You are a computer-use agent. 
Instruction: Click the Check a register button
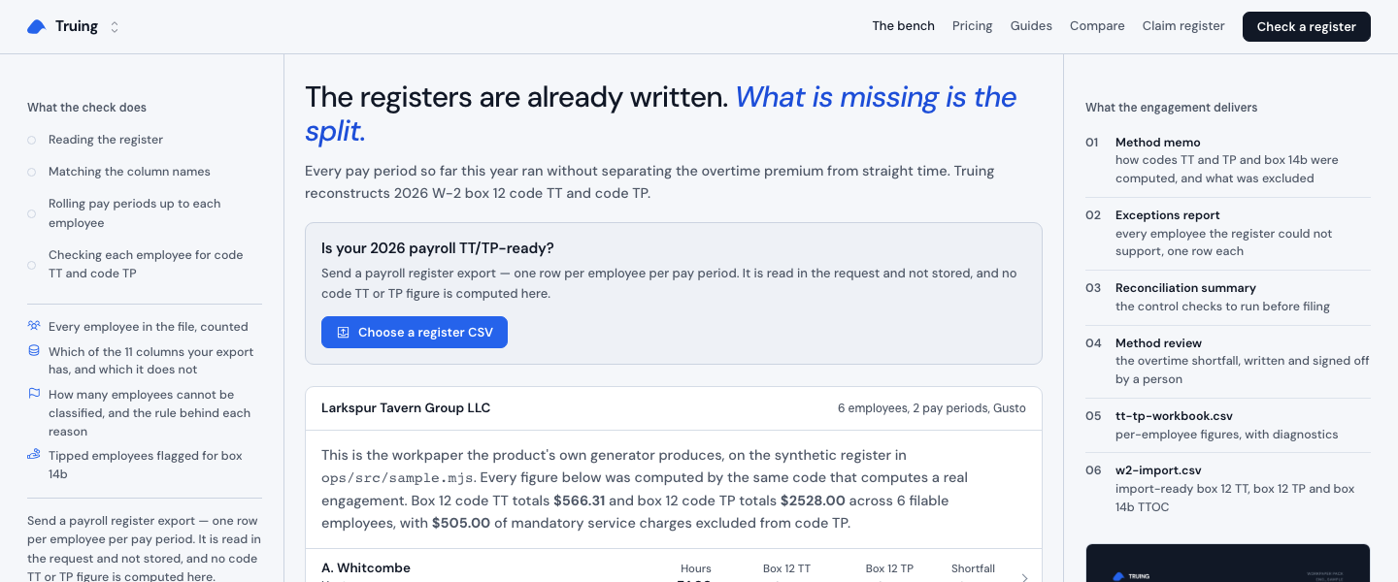click(x=1307, y=27)
